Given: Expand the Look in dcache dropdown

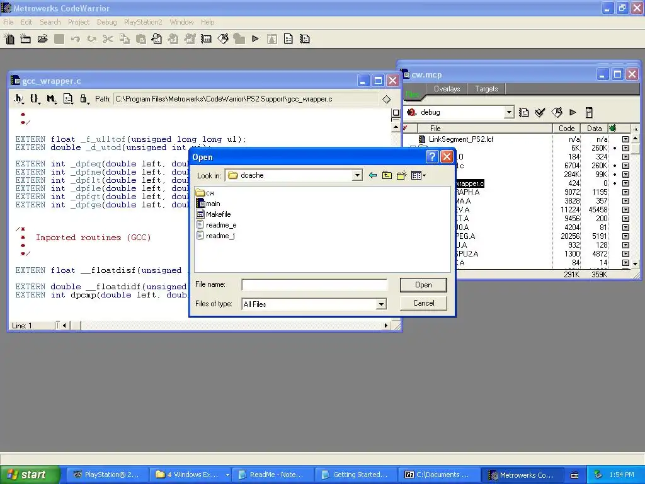Looking at the screenshot, I should pos(357,175).
